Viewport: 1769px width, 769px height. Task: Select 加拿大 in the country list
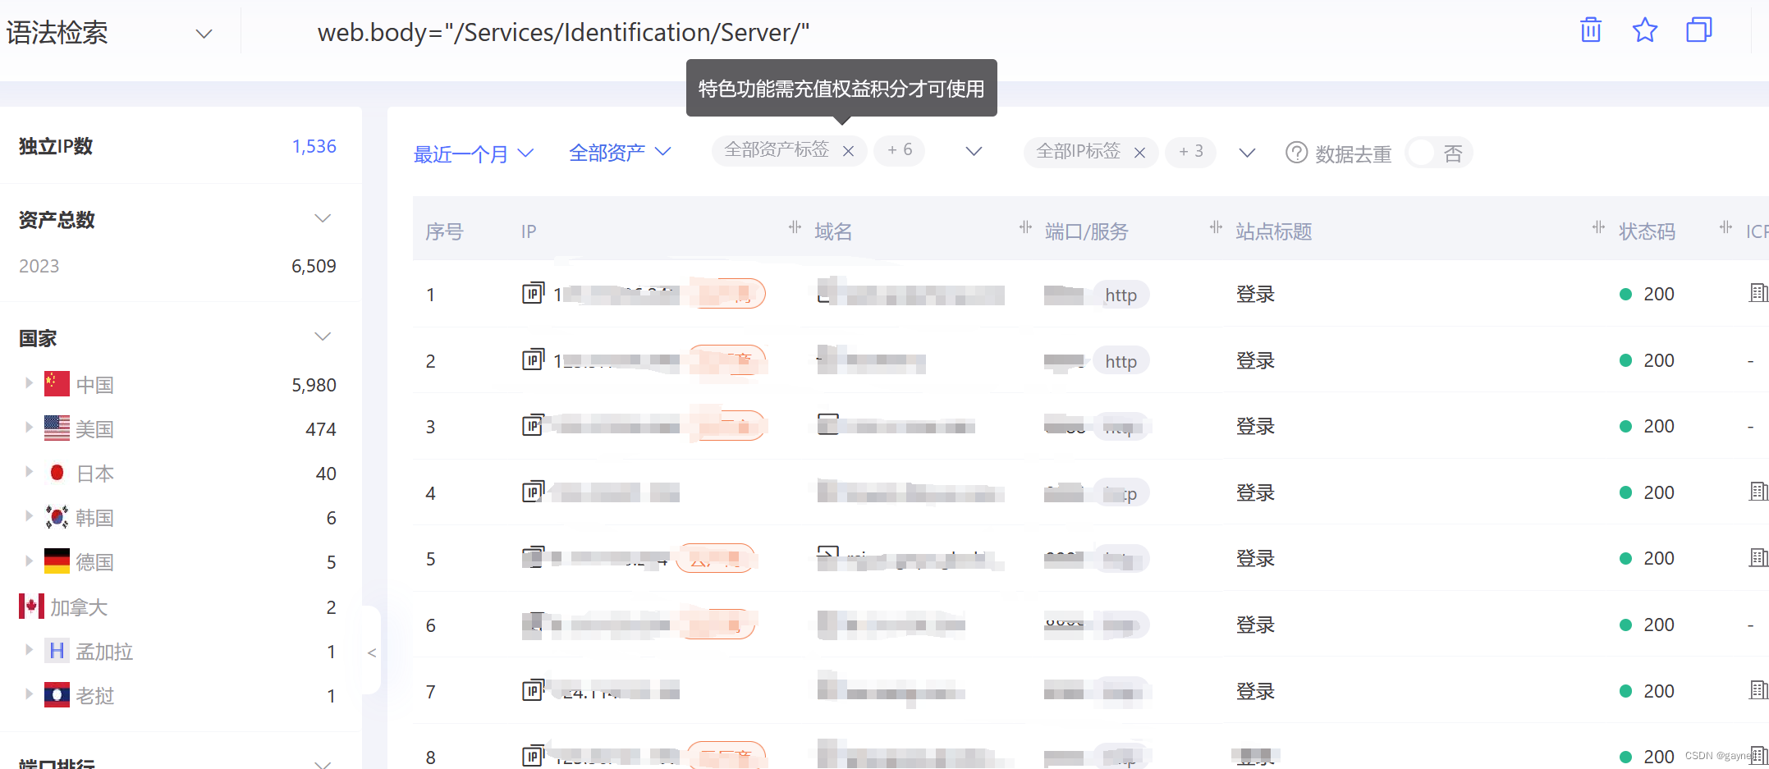click(x=79, y=607)
